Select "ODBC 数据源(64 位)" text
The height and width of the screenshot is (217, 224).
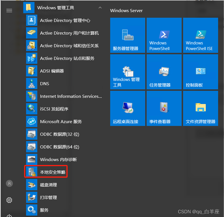tap(59, 147)
